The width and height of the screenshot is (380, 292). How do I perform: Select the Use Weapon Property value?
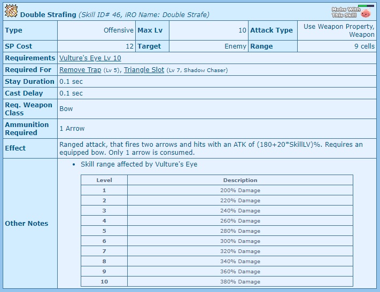click(337, 30)
